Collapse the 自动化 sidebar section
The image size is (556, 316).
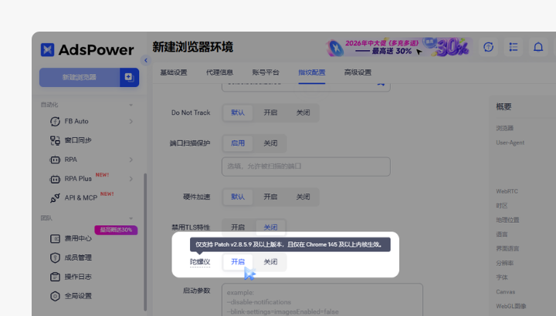(x=131, y=105)
